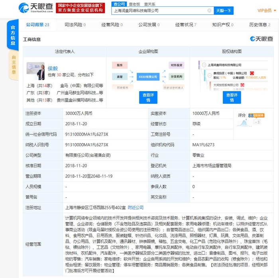Collapse the 上海润盒网络科技有限公司 equity node
279x278 pixels.
(x=204, y=65)
